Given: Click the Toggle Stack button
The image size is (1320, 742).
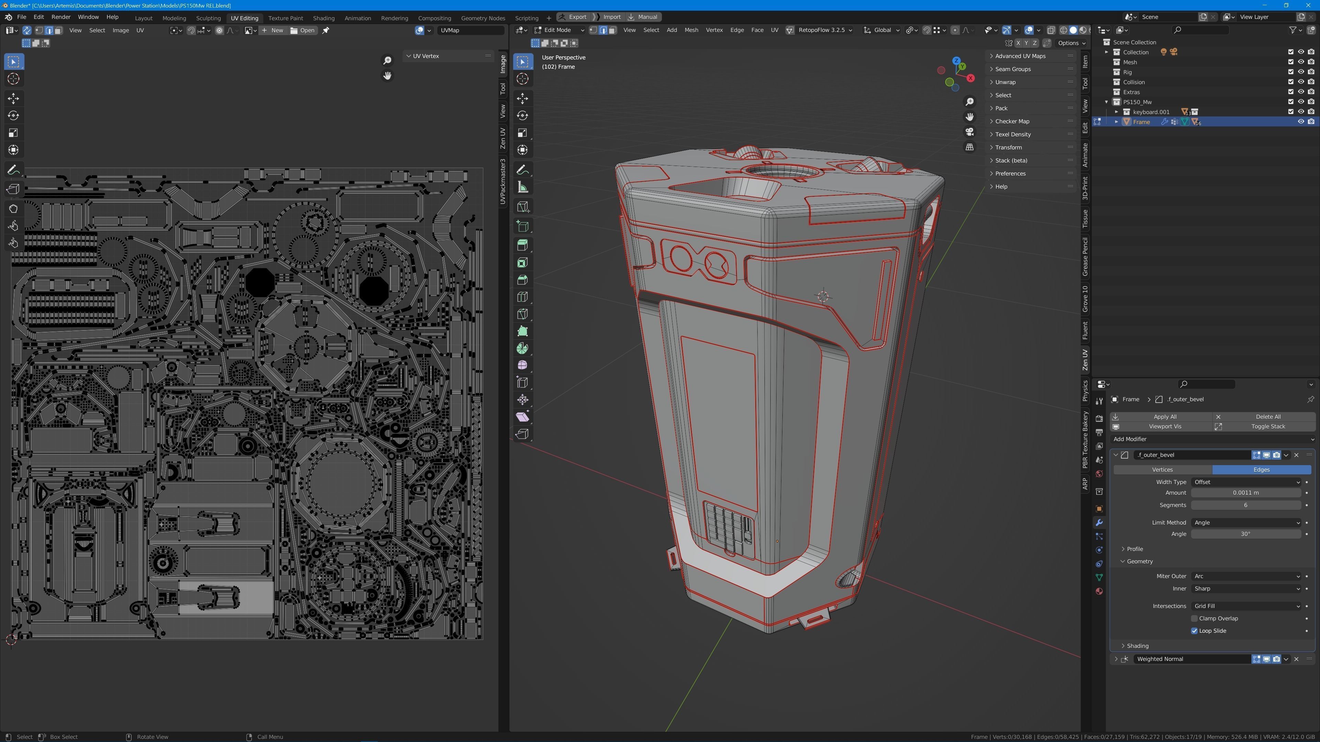Looking at the screenshot, I should (x=1264, y=427).
